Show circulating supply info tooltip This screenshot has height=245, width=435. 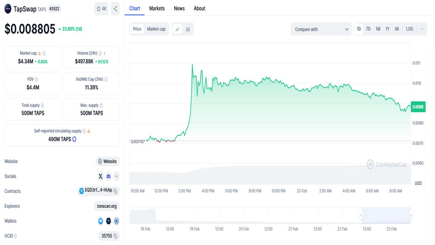pos(84,131)
